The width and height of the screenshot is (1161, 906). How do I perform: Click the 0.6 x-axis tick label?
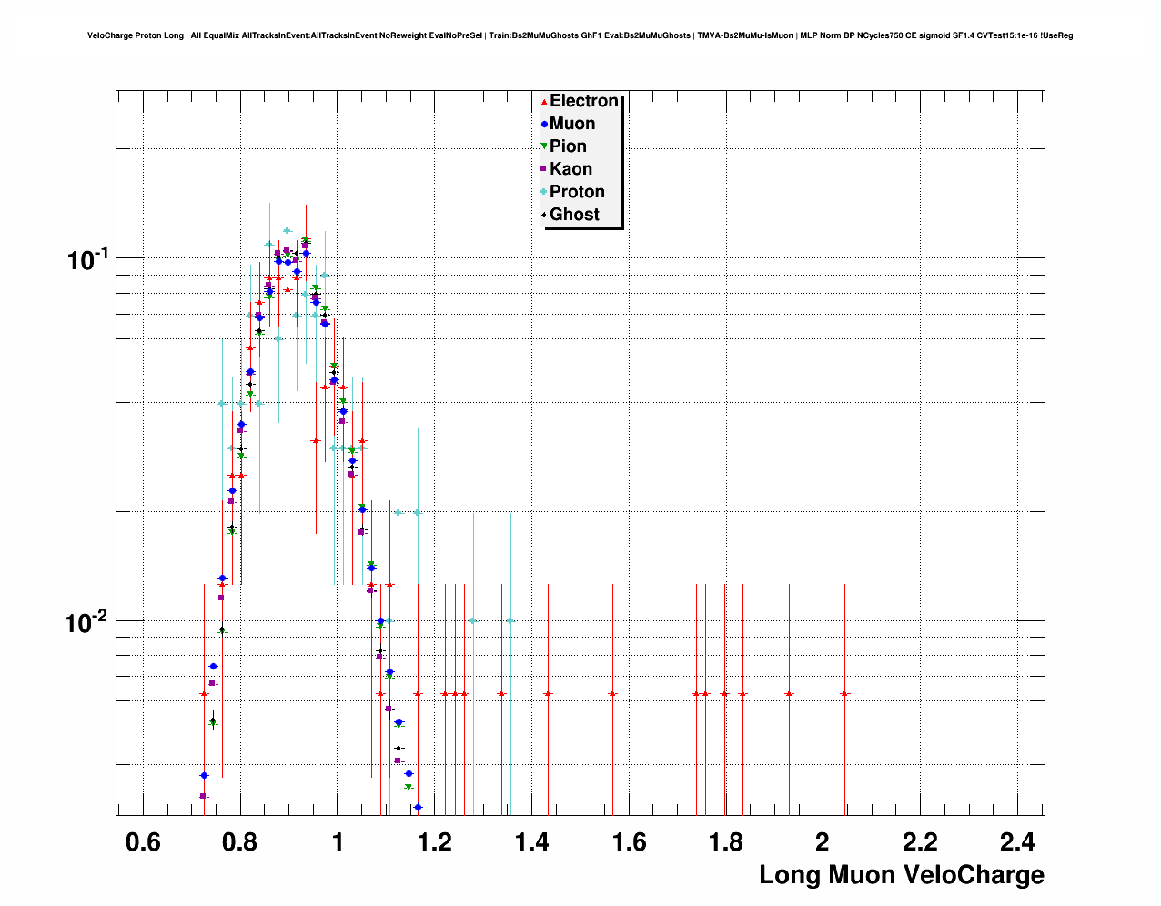[143, 842]
